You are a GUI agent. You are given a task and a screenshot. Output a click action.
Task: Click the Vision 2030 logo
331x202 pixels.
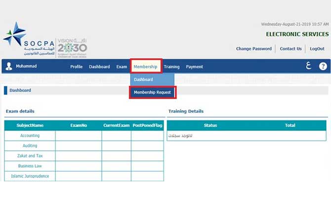(x=72, y=47)
